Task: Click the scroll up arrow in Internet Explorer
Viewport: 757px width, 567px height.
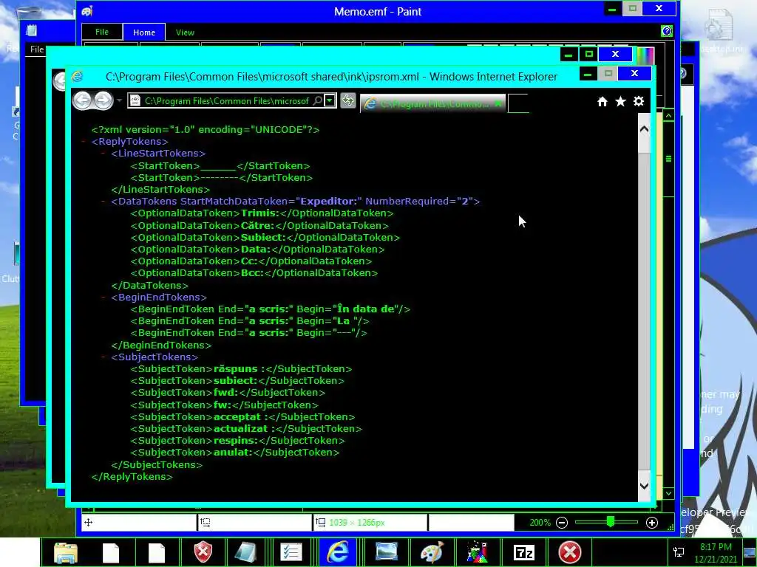Action: tap(644, 129)
